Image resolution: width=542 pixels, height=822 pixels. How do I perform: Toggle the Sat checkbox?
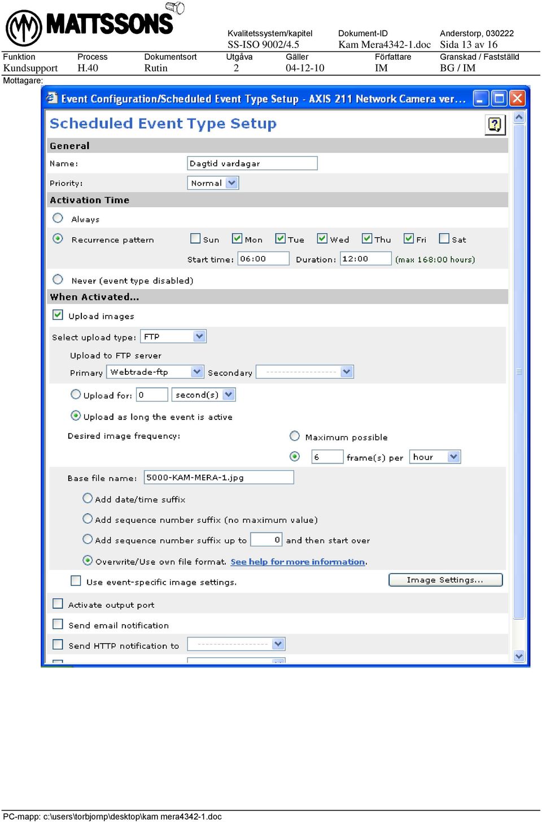[x=444, y=239]
